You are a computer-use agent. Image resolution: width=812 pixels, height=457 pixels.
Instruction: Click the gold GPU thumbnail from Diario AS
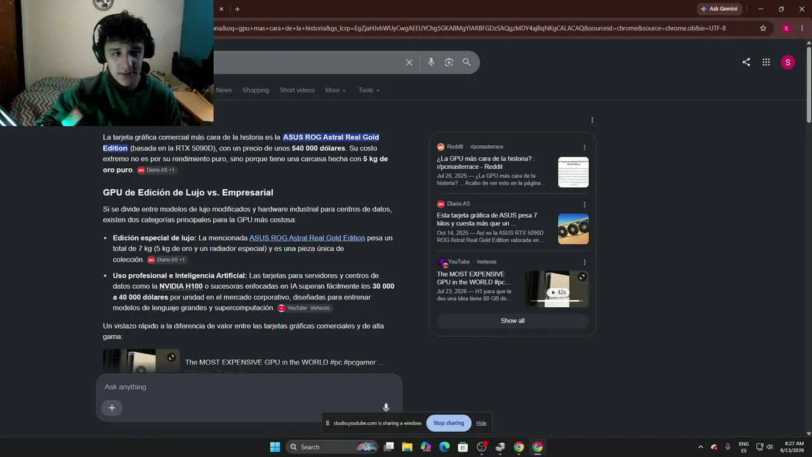[x=573, y=229]
